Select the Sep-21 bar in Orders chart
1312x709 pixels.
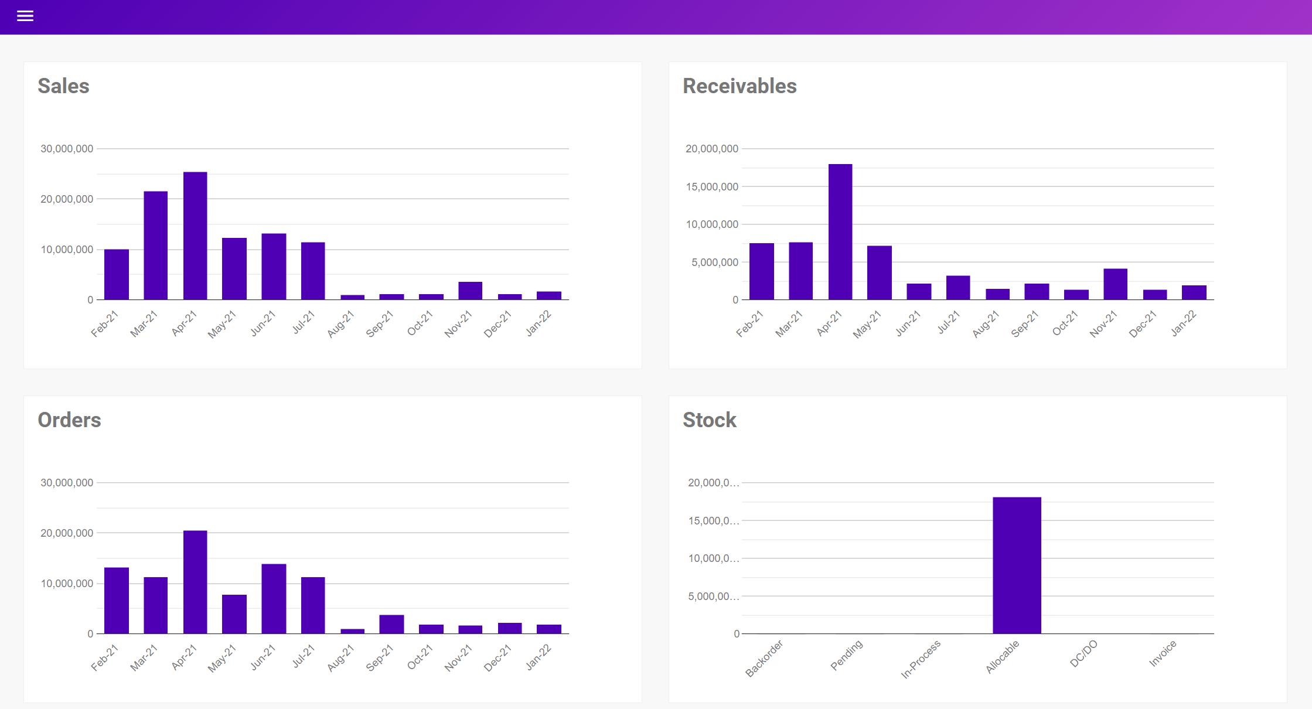(x=391, y=625)
